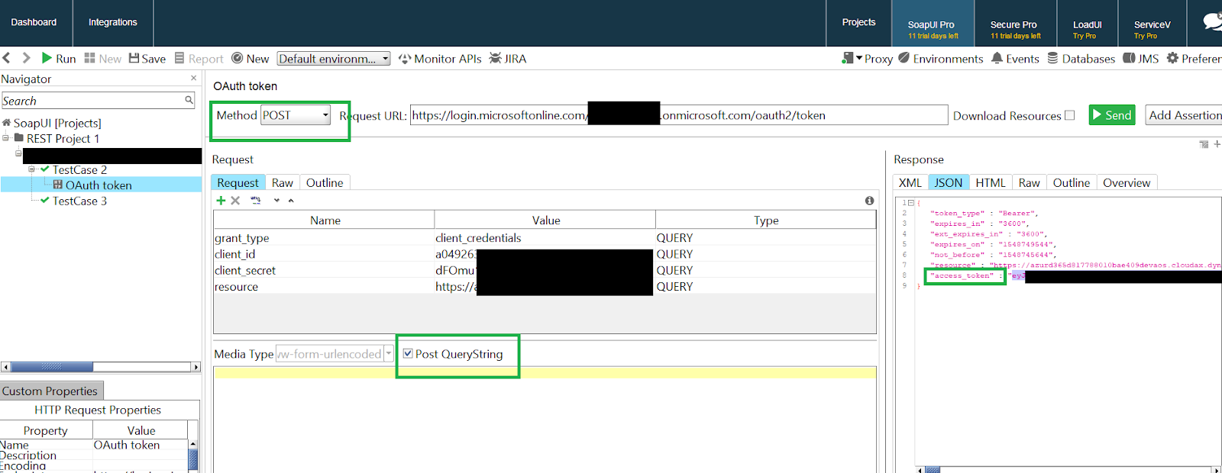Click the Navigator search magnifier icon
This screenshot has width=1222, height=473.
[189, 100]
